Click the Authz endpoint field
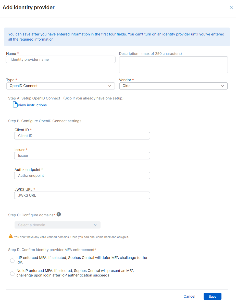The image size is (236, 303). (82, 175)
